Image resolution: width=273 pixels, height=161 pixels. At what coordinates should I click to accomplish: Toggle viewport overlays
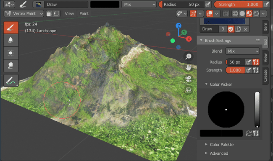(x=210, y=13)
